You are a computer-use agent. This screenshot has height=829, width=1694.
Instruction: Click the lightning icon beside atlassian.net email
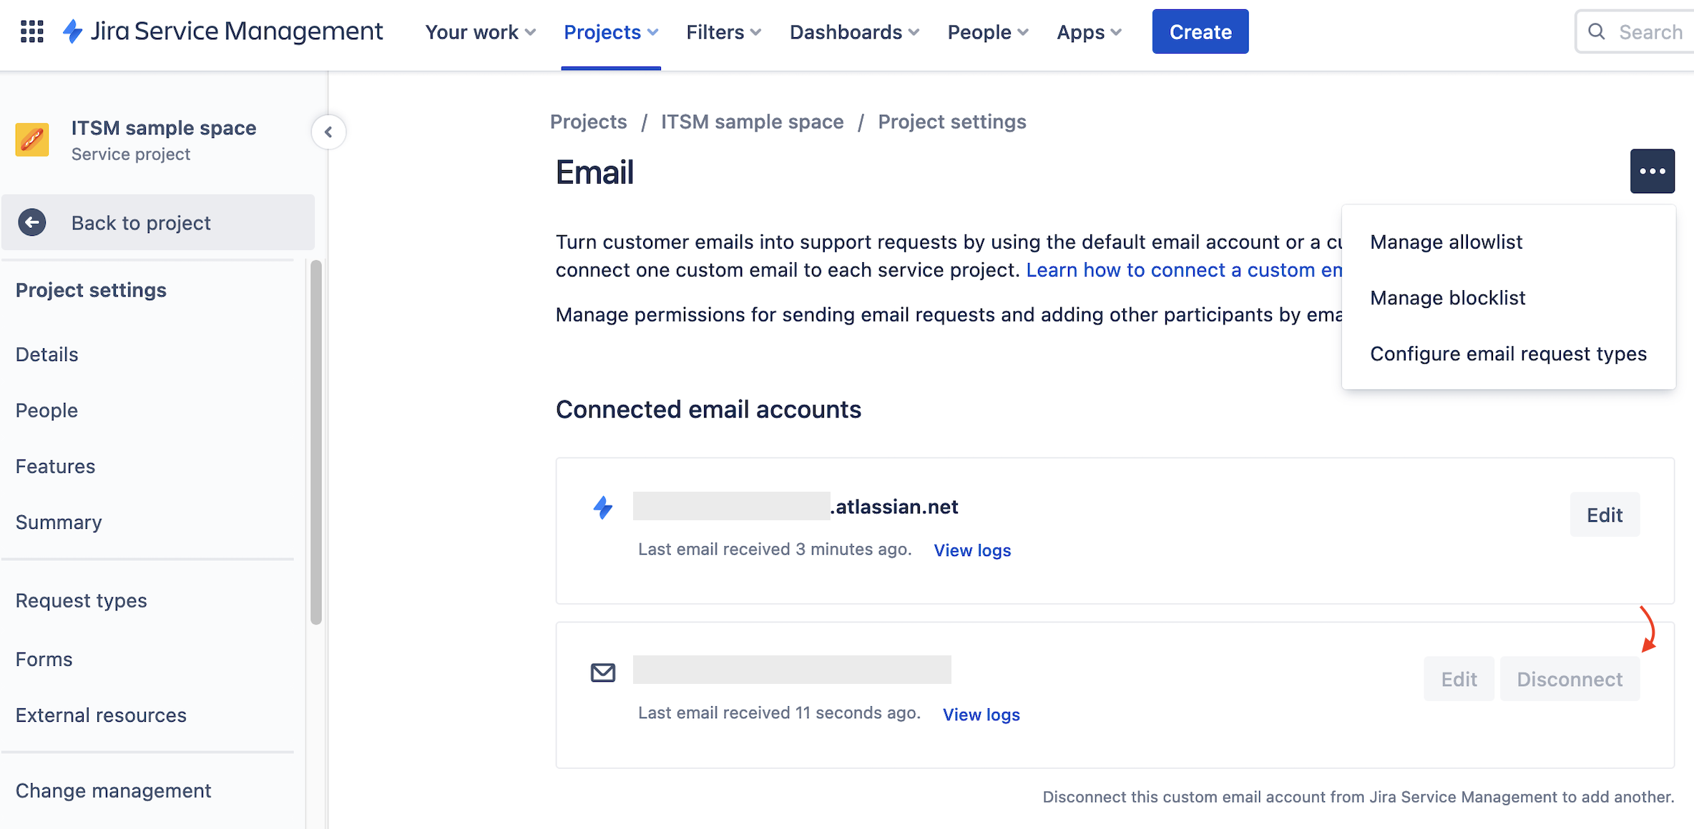602,507
